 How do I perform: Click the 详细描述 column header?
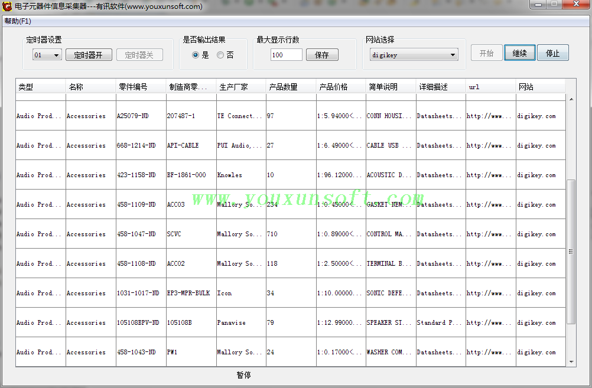(x=441, y=87)
